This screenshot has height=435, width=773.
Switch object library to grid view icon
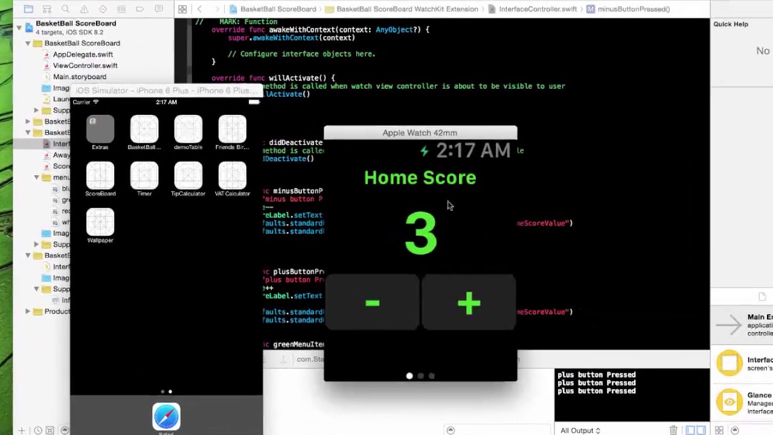click(719, 430)
